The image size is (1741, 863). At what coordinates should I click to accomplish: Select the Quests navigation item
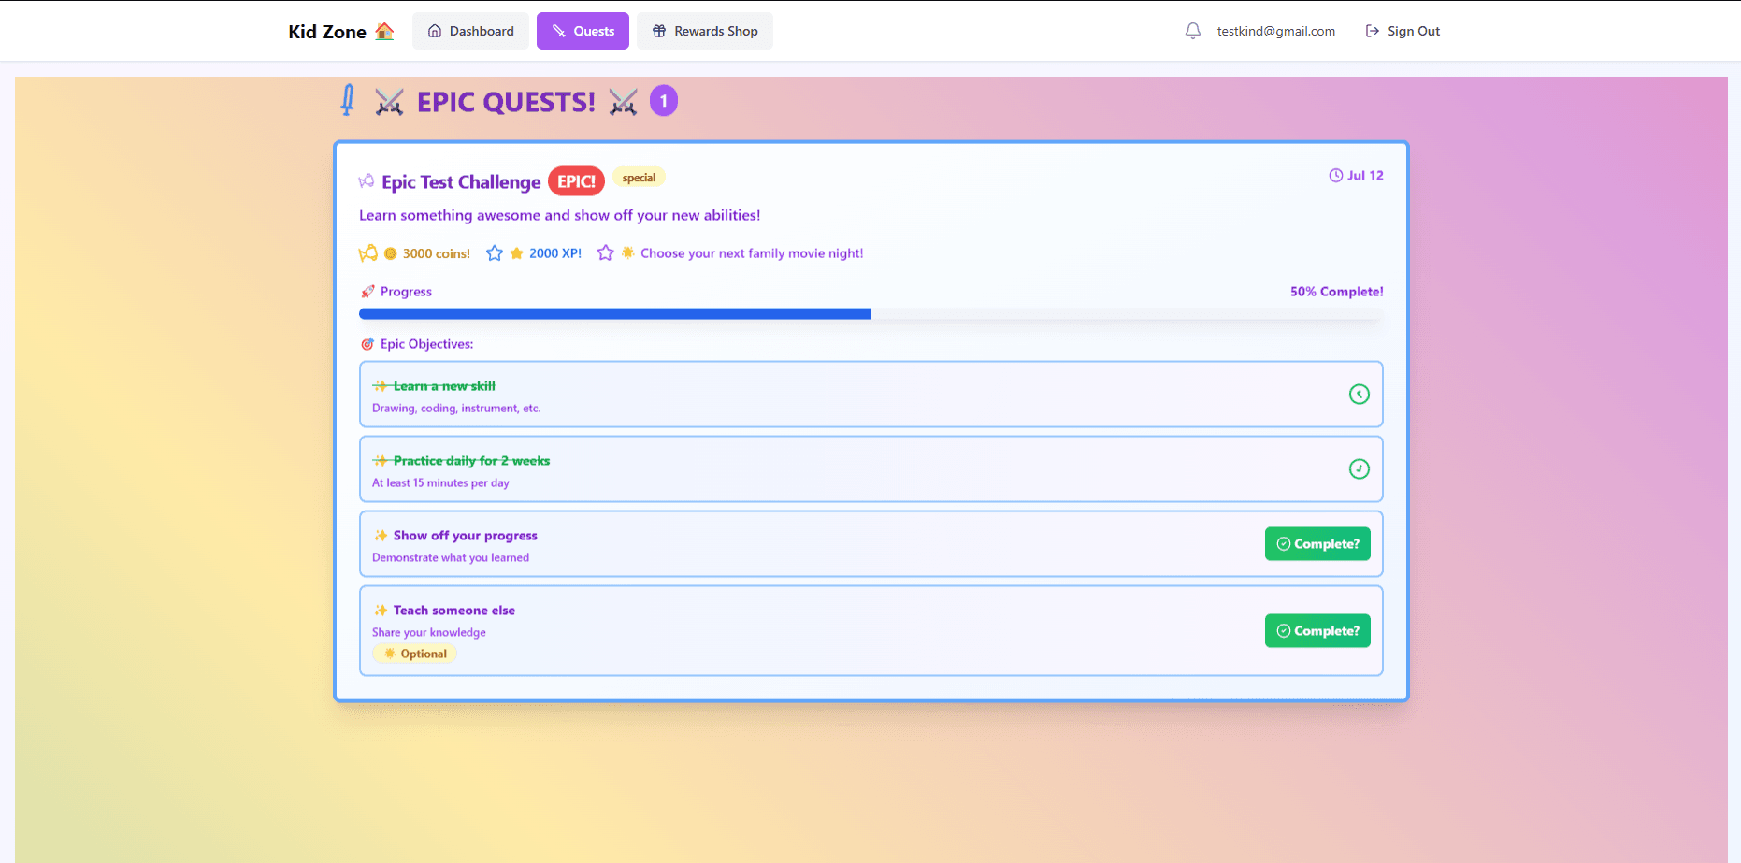(x=583, y=31)
